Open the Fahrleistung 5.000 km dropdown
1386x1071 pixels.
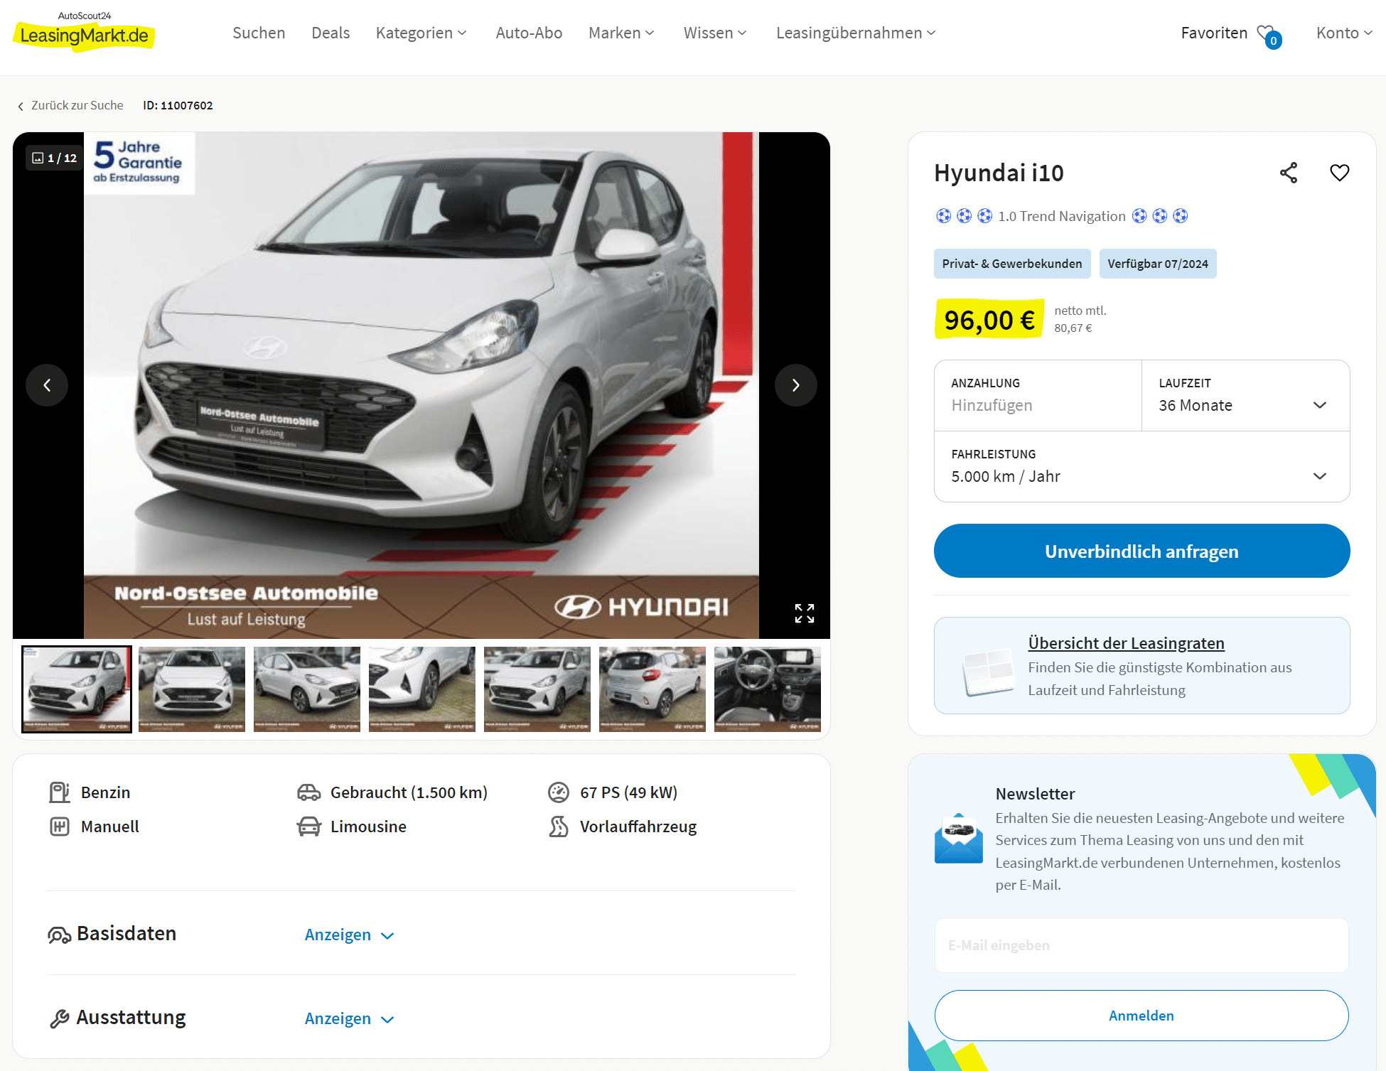click(1141, 466)
